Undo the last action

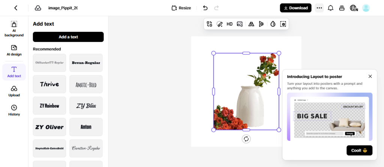click(205, 8)
